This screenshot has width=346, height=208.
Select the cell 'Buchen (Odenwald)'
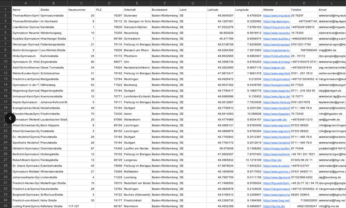click(137, 195)
